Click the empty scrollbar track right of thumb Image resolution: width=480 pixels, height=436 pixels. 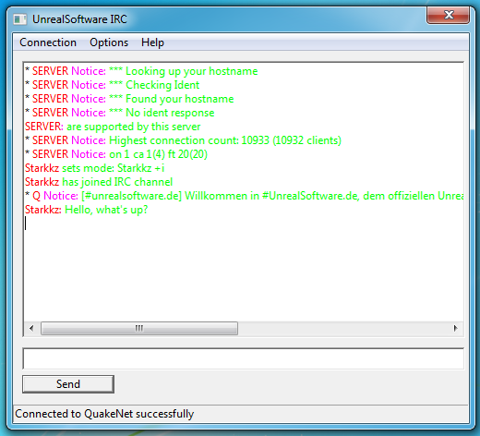(343, 328)
